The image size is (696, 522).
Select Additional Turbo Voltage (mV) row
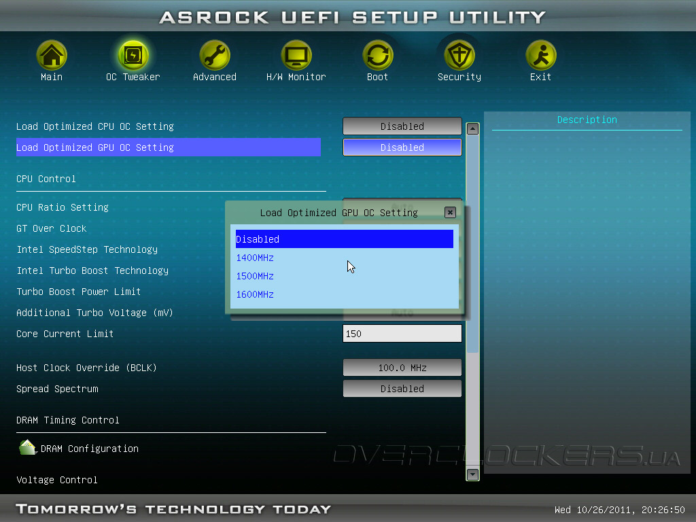94,313
